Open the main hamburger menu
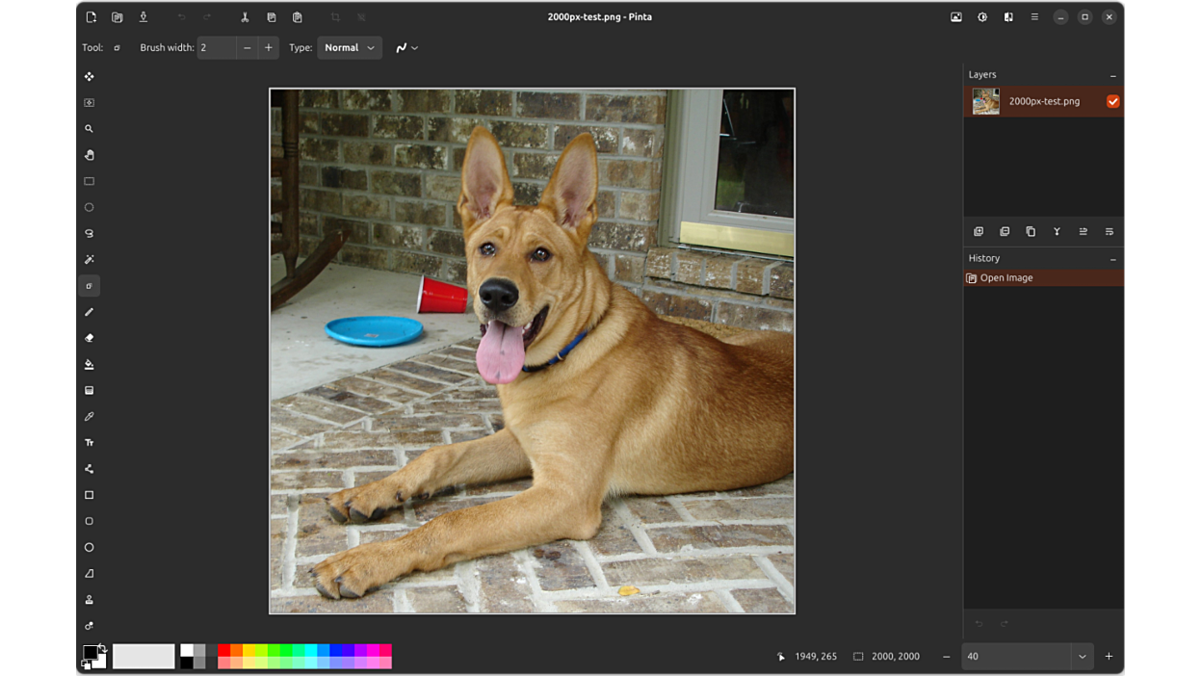1202x676 pixels. [1034, 17]
